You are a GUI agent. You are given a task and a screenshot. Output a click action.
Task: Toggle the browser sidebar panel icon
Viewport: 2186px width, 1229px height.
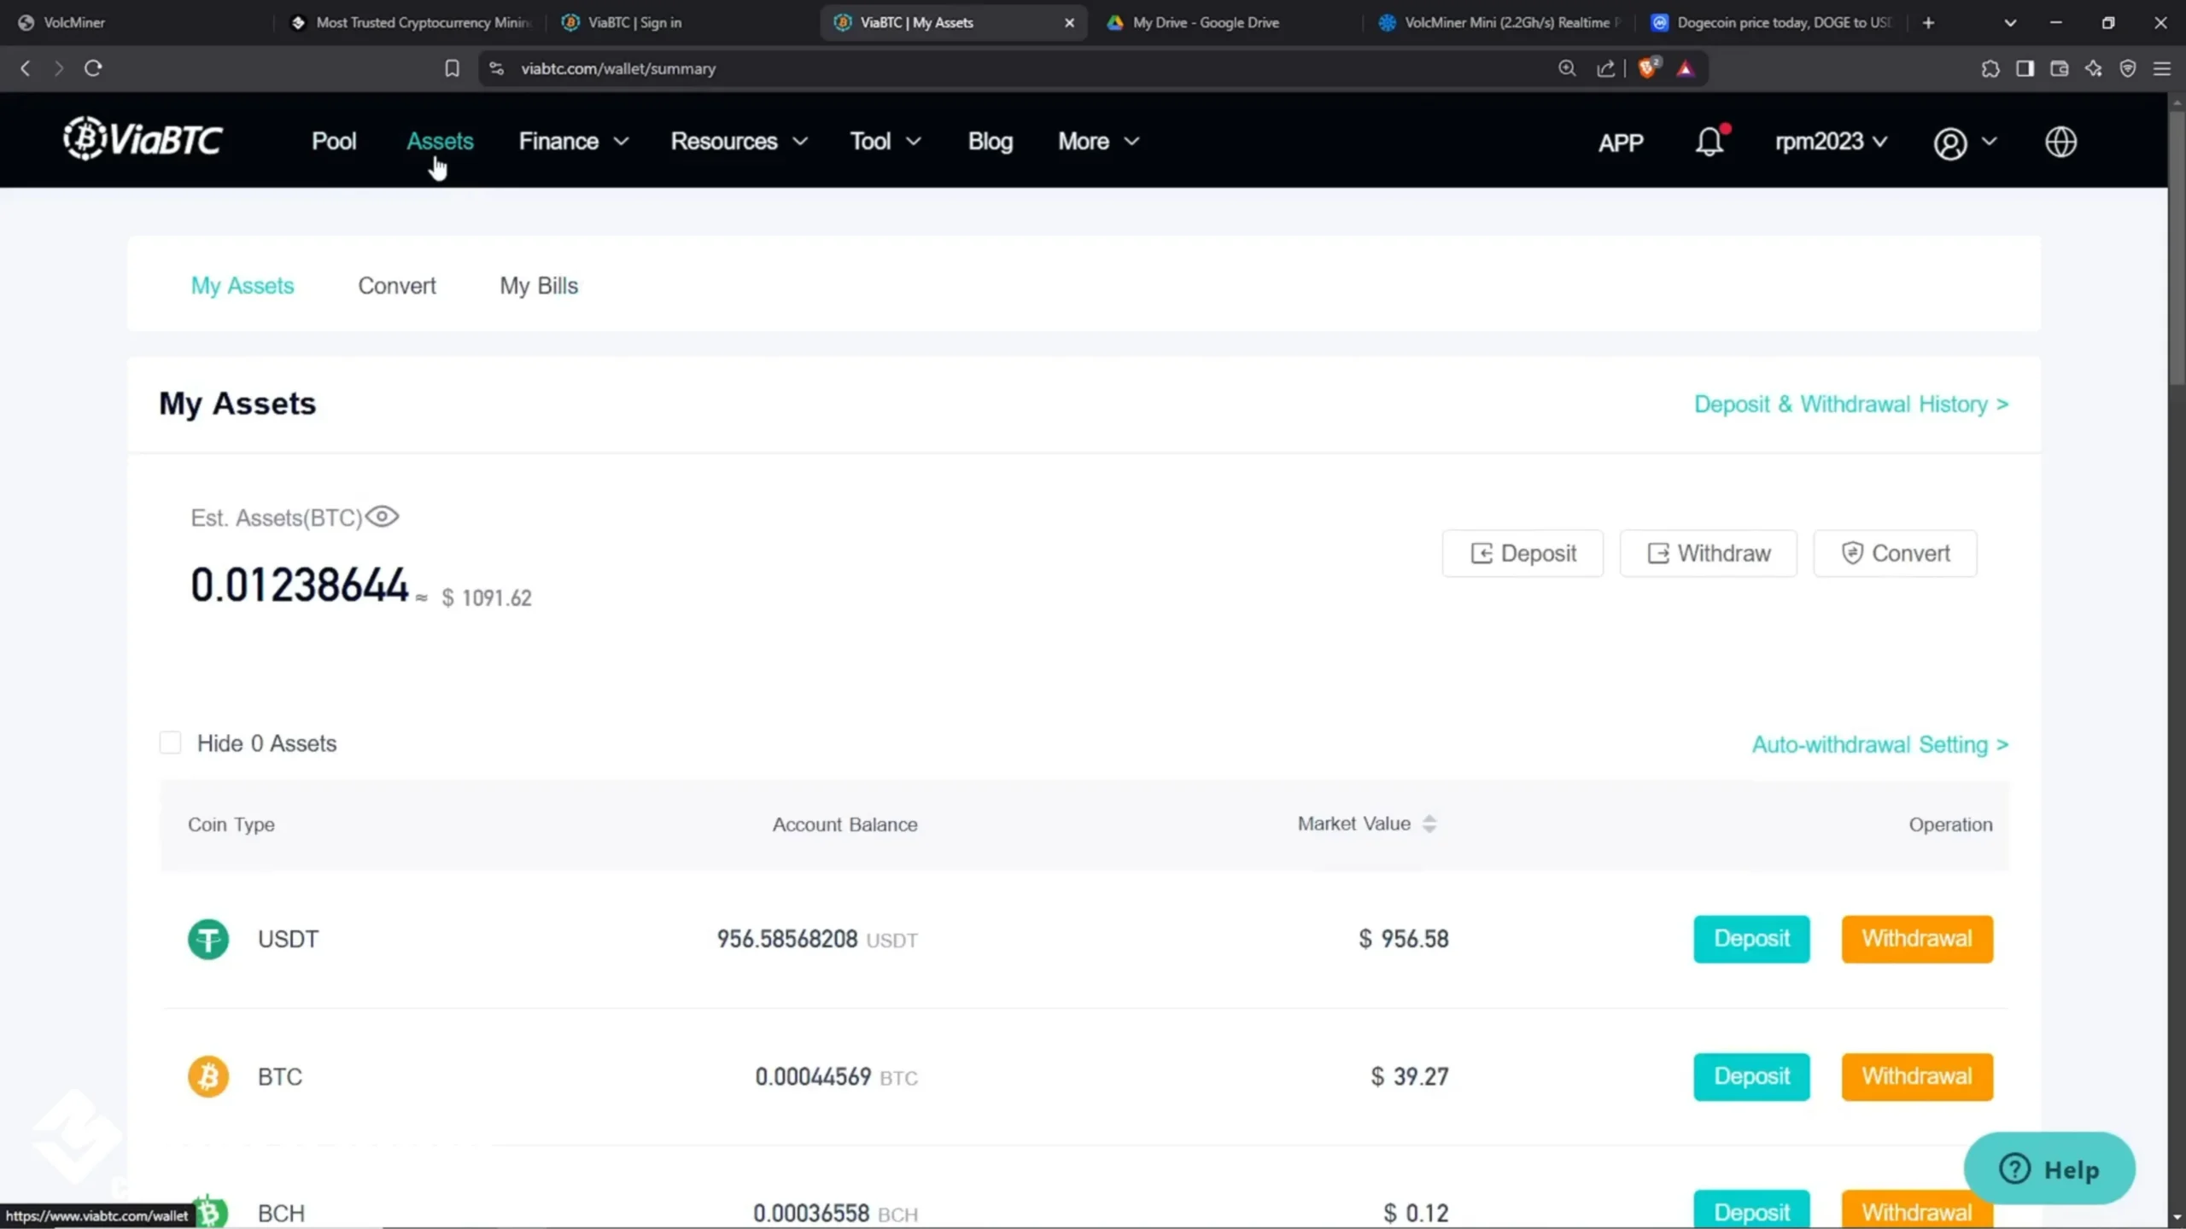(x=2025, y=68)
